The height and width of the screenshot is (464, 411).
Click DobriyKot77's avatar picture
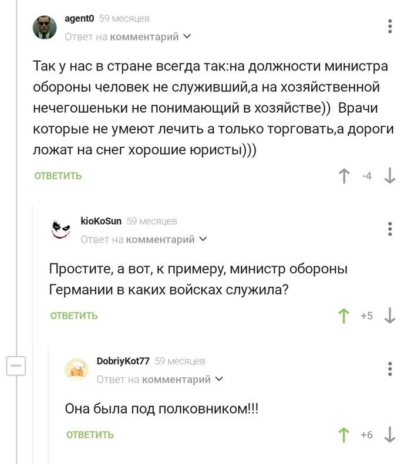77,370
